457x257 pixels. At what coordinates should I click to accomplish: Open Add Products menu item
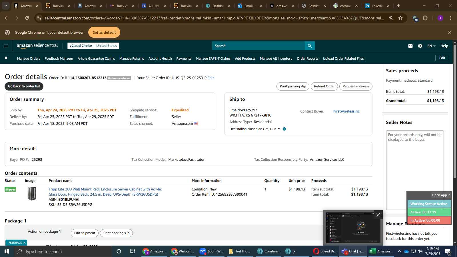click(x=245, y=58)
